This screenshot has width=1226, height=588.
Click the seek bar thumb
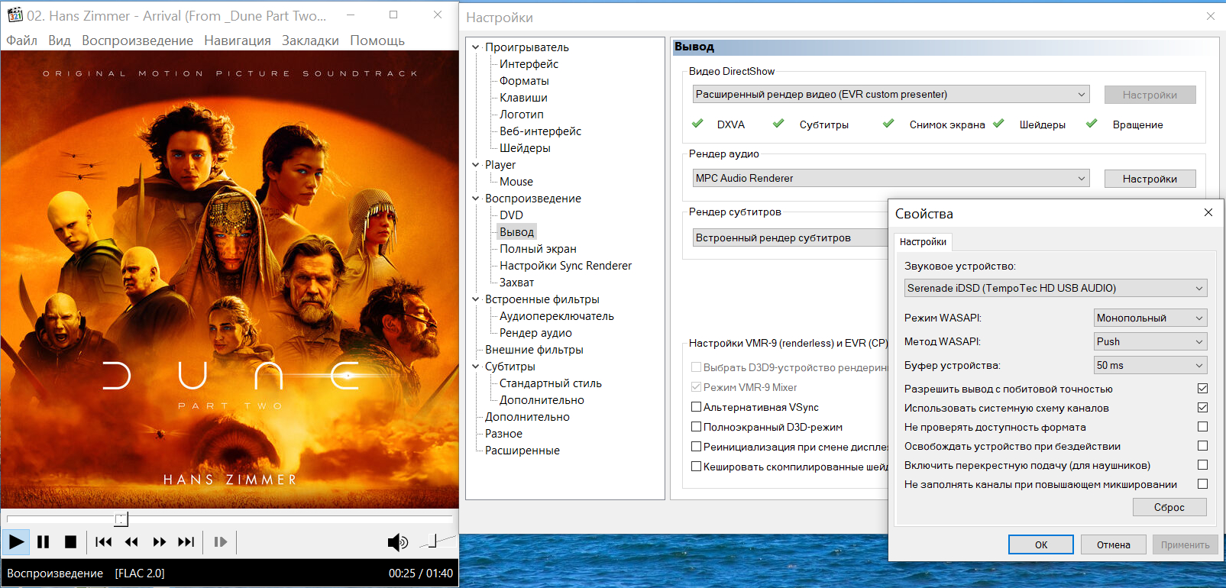(x=121, y=519)
